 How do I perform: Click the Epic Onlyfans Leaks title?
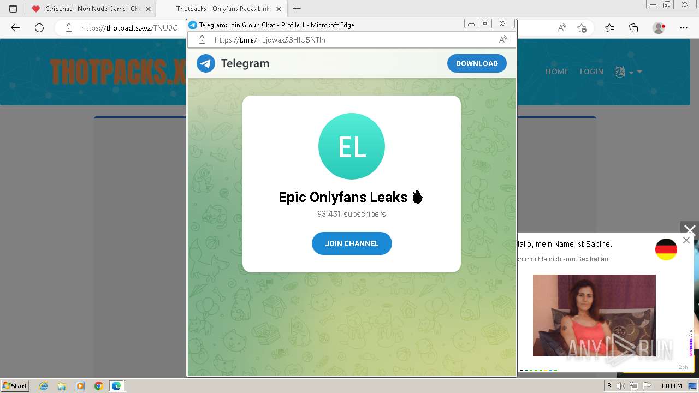click(351, 197)
